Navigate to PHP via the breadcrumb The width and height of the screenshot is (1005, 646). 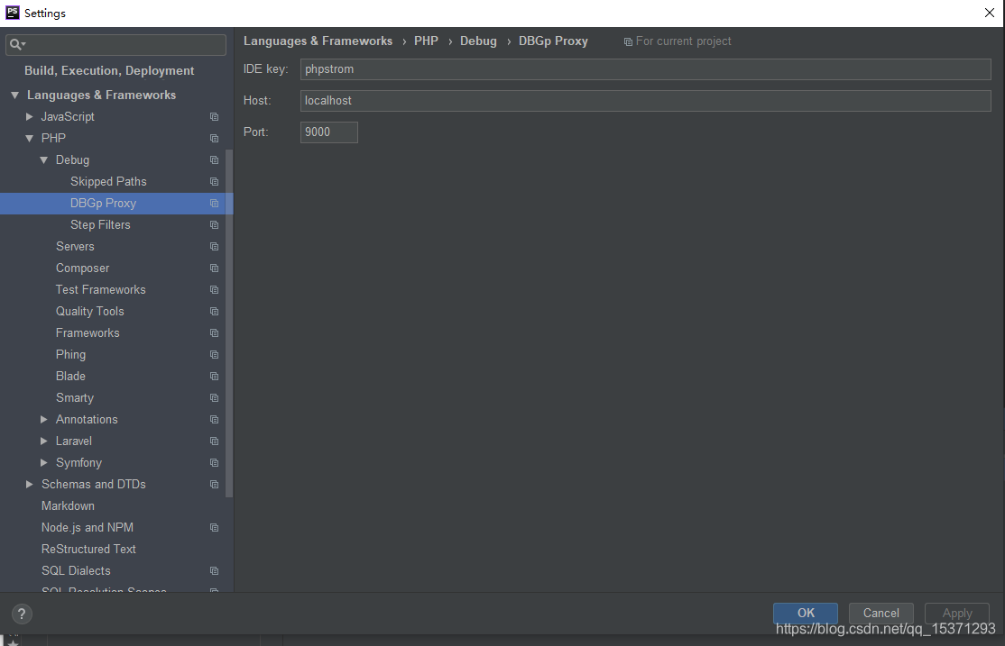click(x=426, y=41)
